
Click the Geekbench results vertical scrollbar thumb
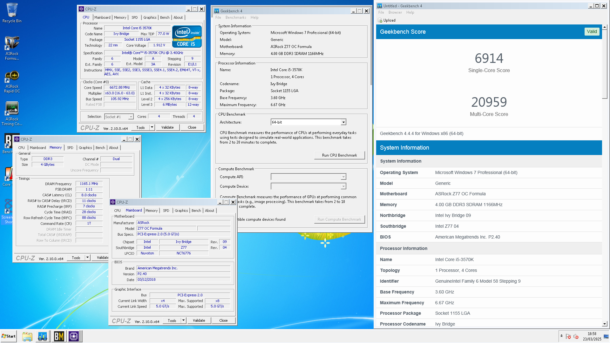coord(605,64)
